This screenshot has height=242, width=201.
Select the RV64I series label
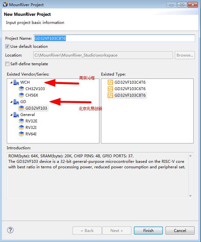[x=31, y=134]
